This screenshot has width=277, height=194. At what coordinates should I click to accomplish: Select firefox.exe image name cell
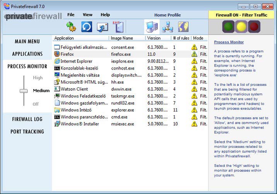click(x=121, y=54)
